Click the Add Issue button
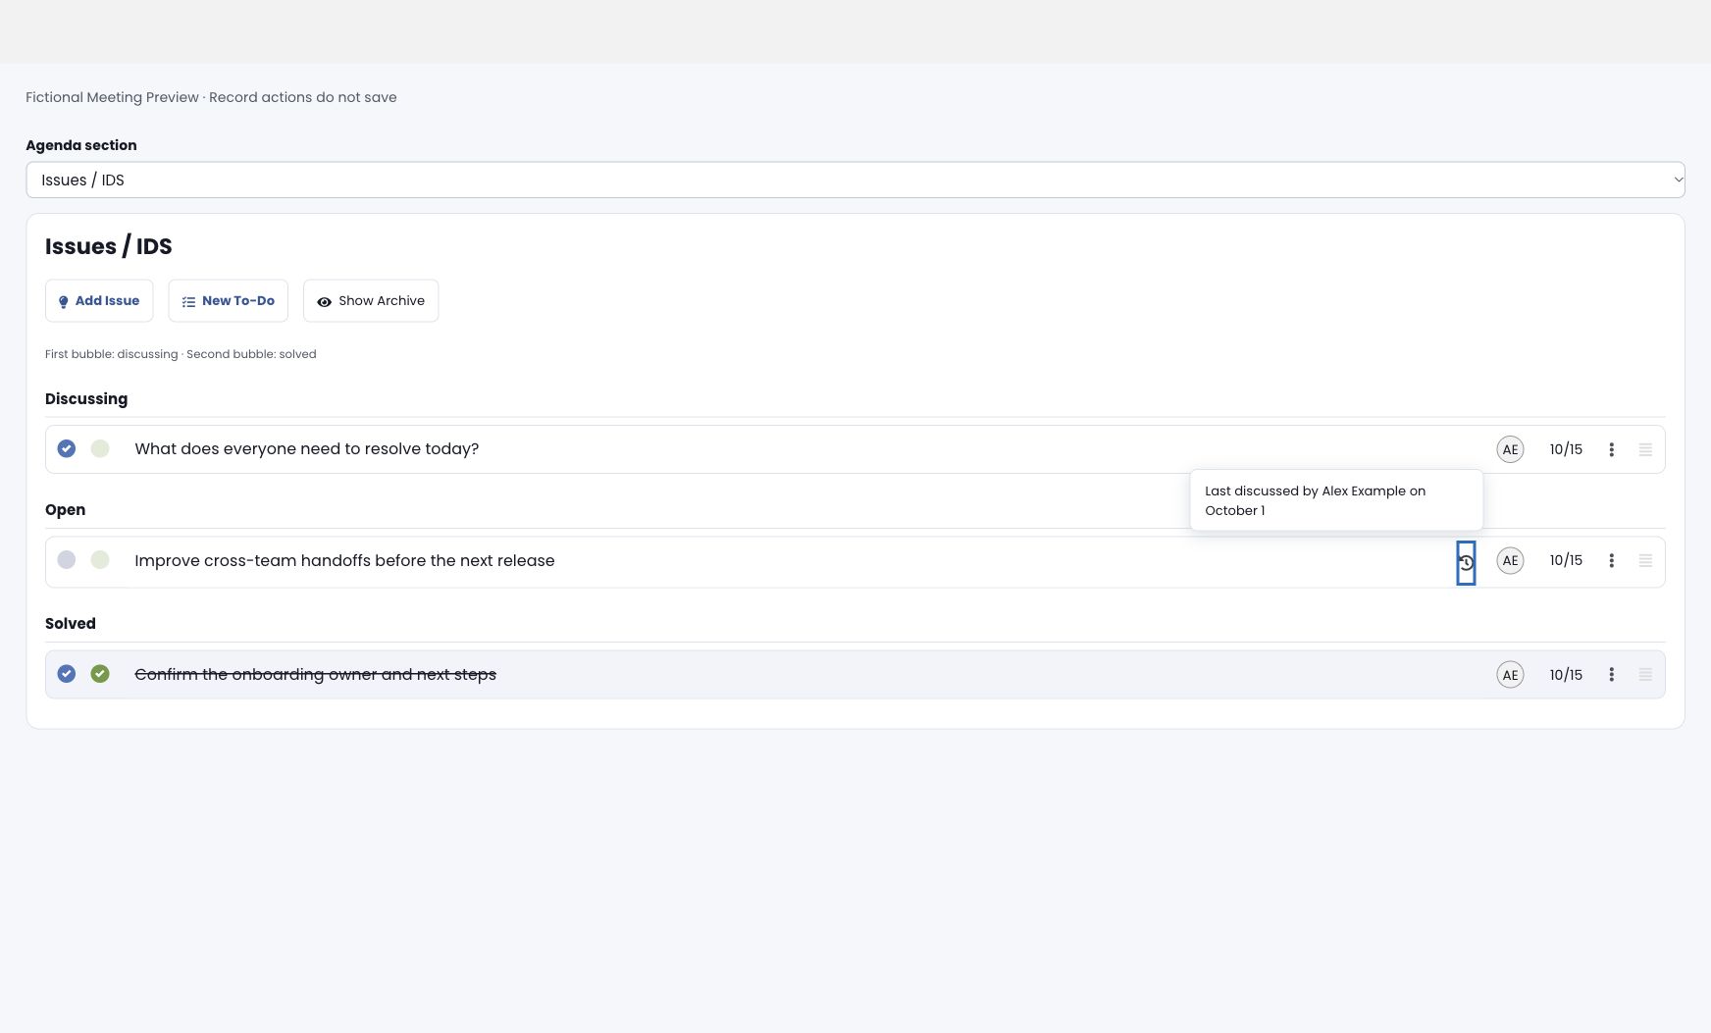Screen dimensions: 1711x1033 99,301
